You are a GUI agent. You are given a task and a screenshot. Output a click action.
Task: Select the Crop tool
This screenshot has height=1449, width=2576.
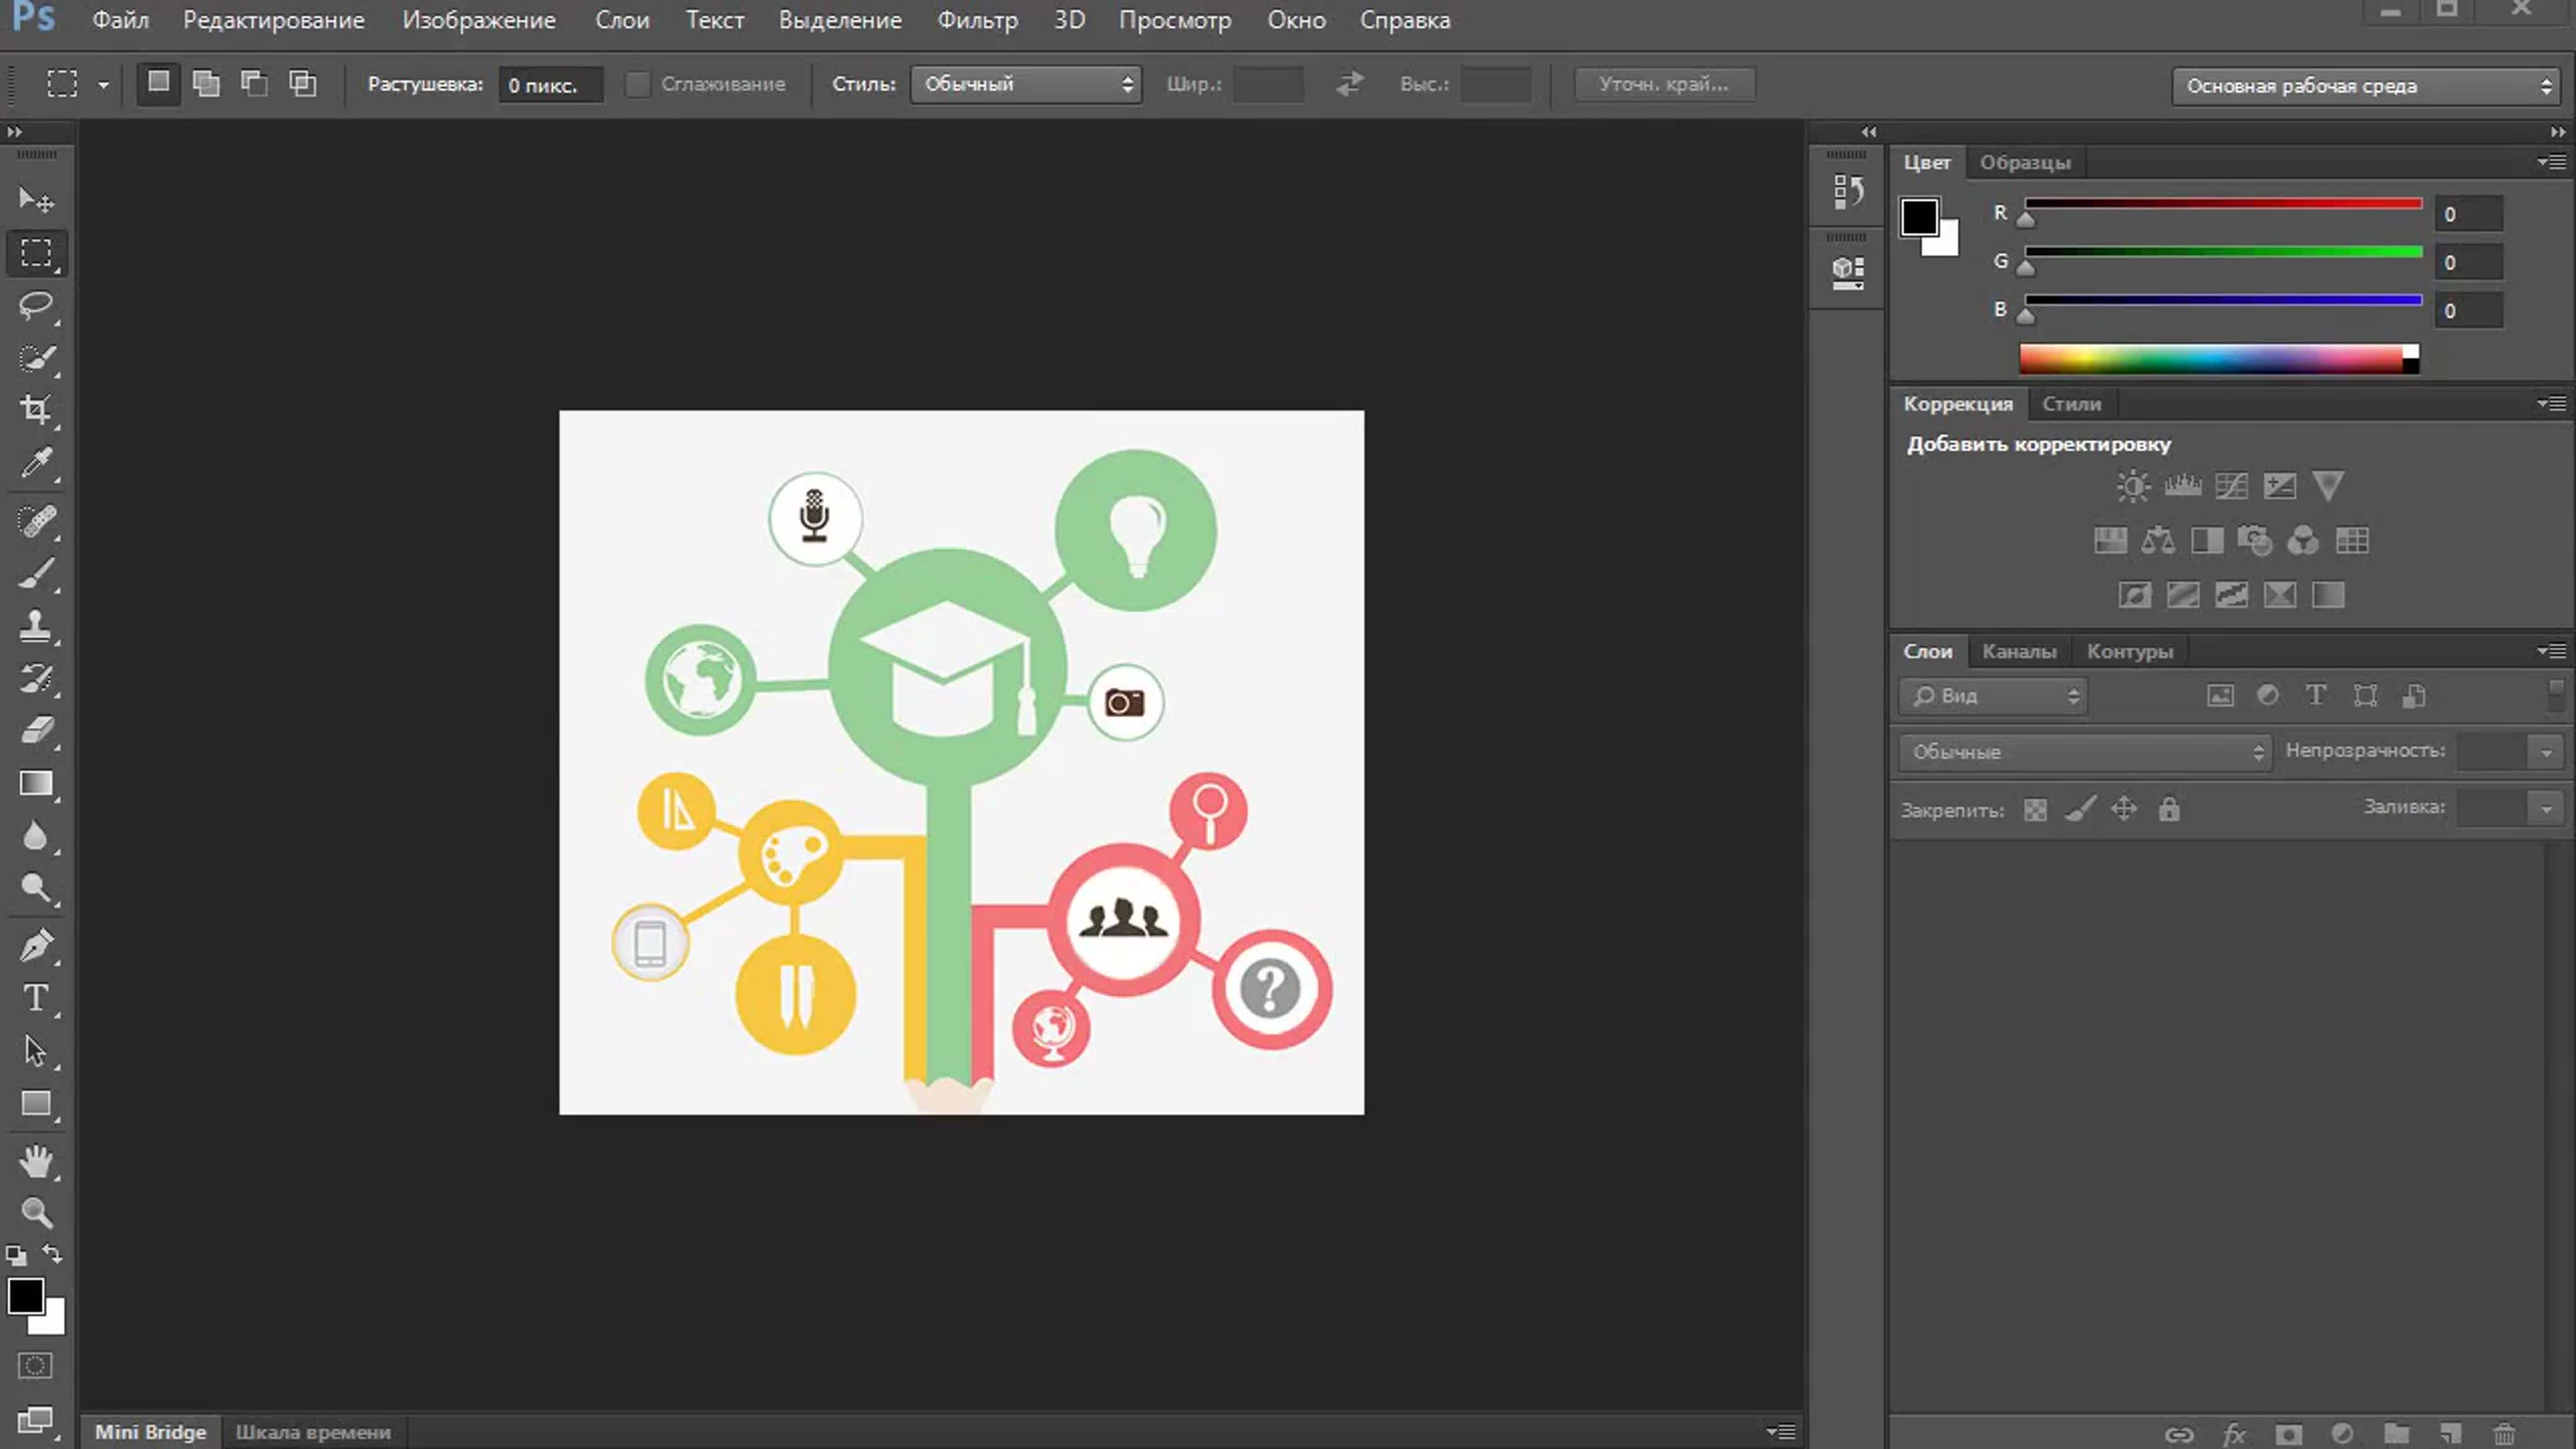point(36,409)
